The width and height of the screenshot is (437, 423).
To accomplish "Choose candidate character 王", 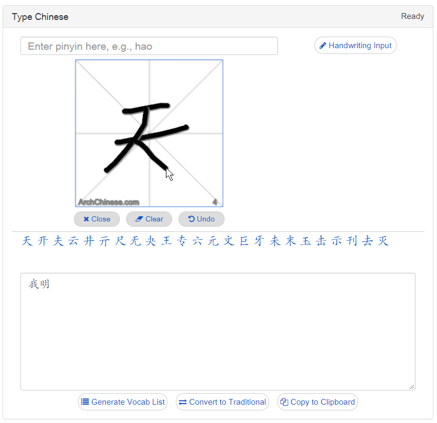I will tap(166, 241).
